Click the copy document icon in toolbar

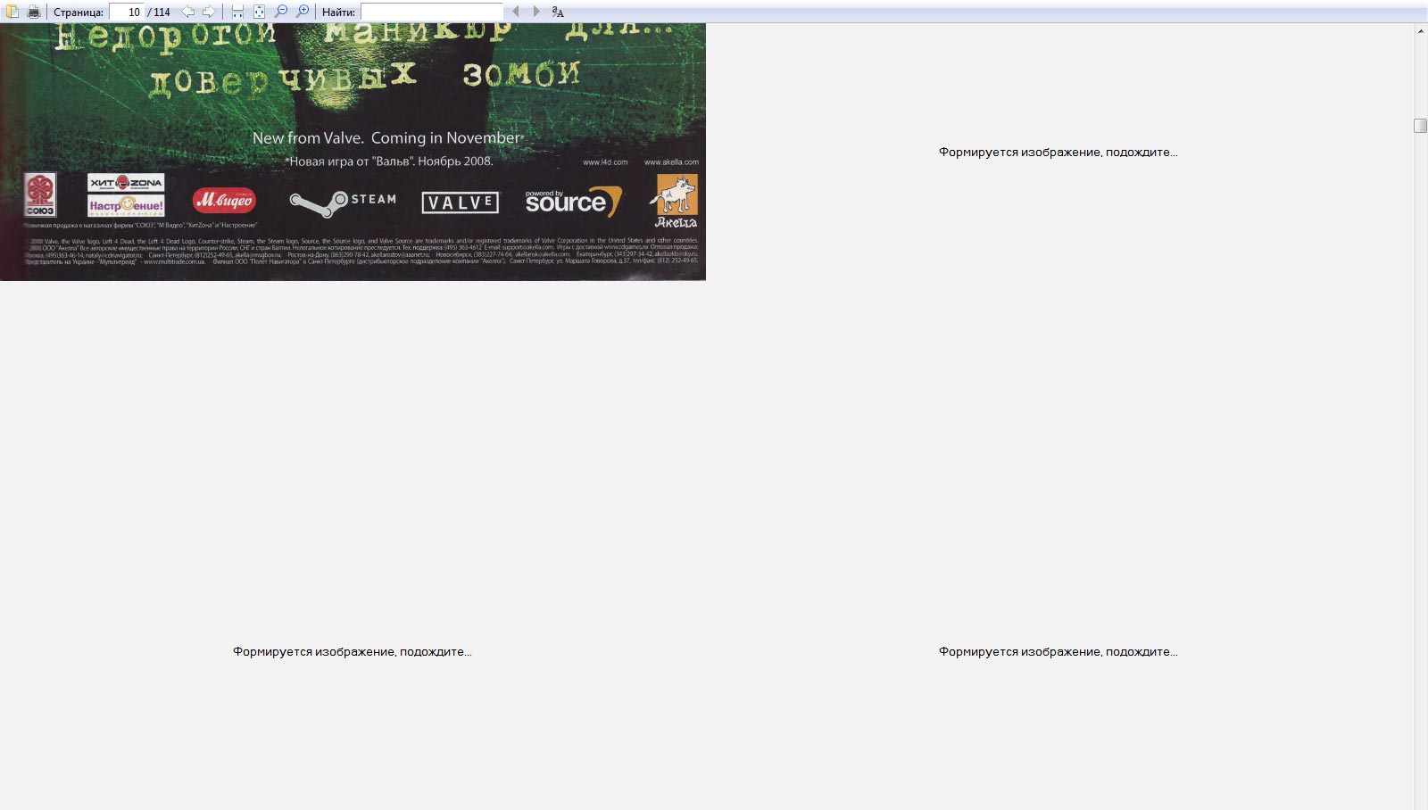pyautogui.click(x=12, y=12)
